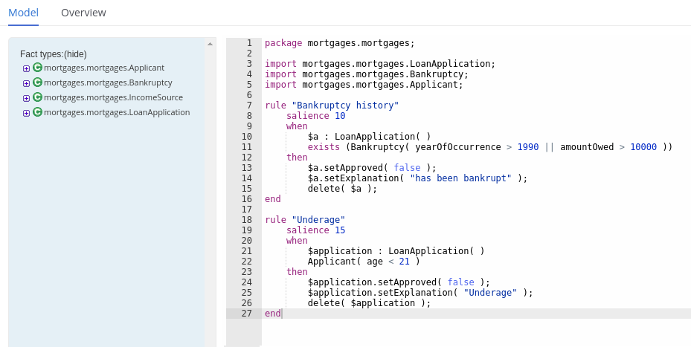Click the green class icon beside mortgages.mortgages.Bankruptcy

[37, 82]
